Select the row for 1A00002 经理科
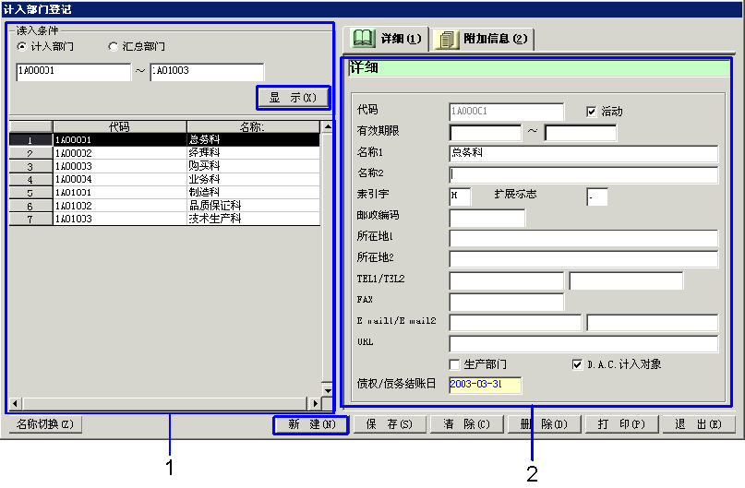Screen dimensions: 745x488 120,153
